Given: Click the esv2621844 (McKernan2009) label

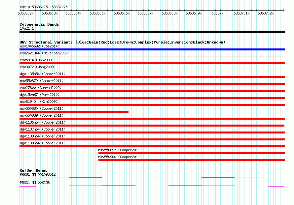Looking at the screenshot, I should click(x=45, y=53).
